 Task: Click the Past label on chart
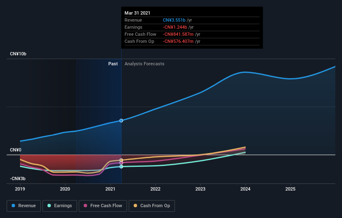tap(113, 64)
